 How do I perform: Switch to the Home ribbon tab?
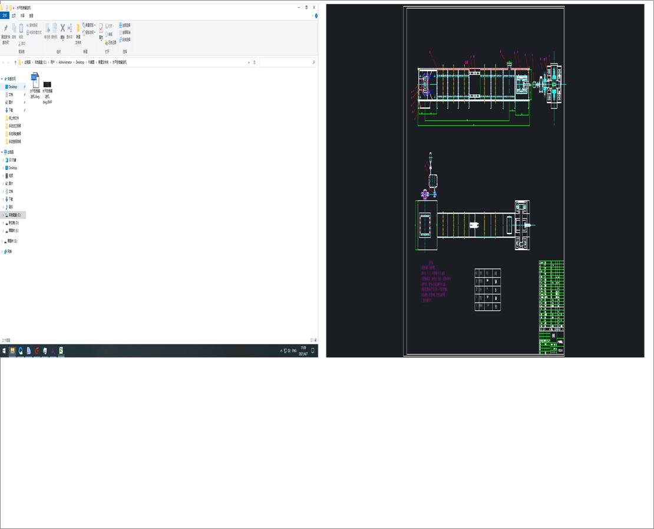[14, 16]
